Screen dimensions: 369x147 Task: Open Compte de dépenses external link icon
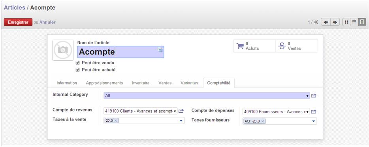click(x=314, y=112)
